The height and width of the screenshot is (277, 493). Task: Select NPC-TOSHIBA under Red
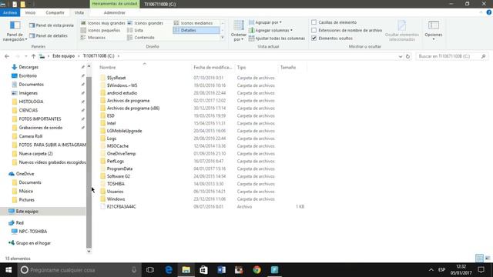coord(32,232)
